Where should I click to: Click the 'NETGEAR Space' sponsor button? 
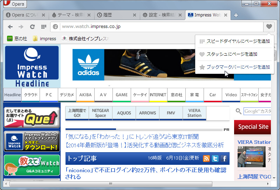click(101, 113)
